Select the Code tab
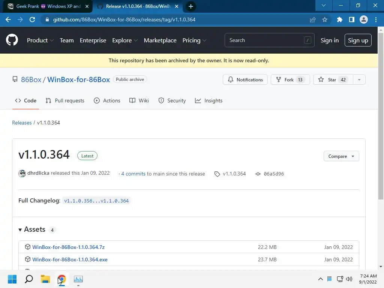This screenshot has height=288, width=384. pos(25,100)
